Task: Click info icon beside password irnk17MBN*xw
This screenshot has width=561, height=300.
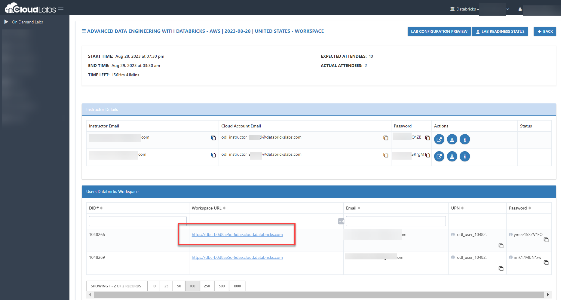Action: click(510, 257)
